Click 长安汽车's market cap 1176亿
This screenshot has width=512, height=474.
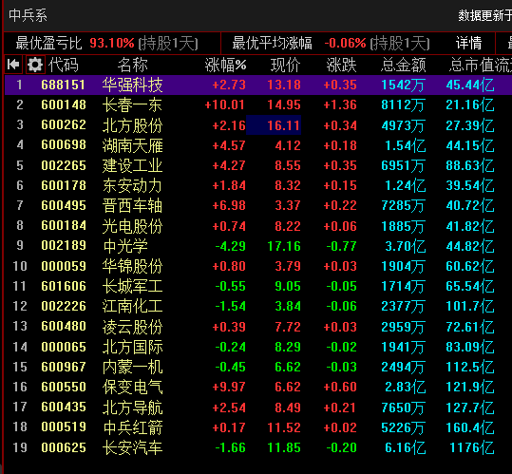pyautogui.click(x=472, y=447)
